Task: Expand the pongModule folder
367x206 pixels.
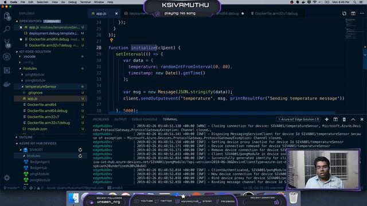Action: pyautogui.click(x=22, y=80)
